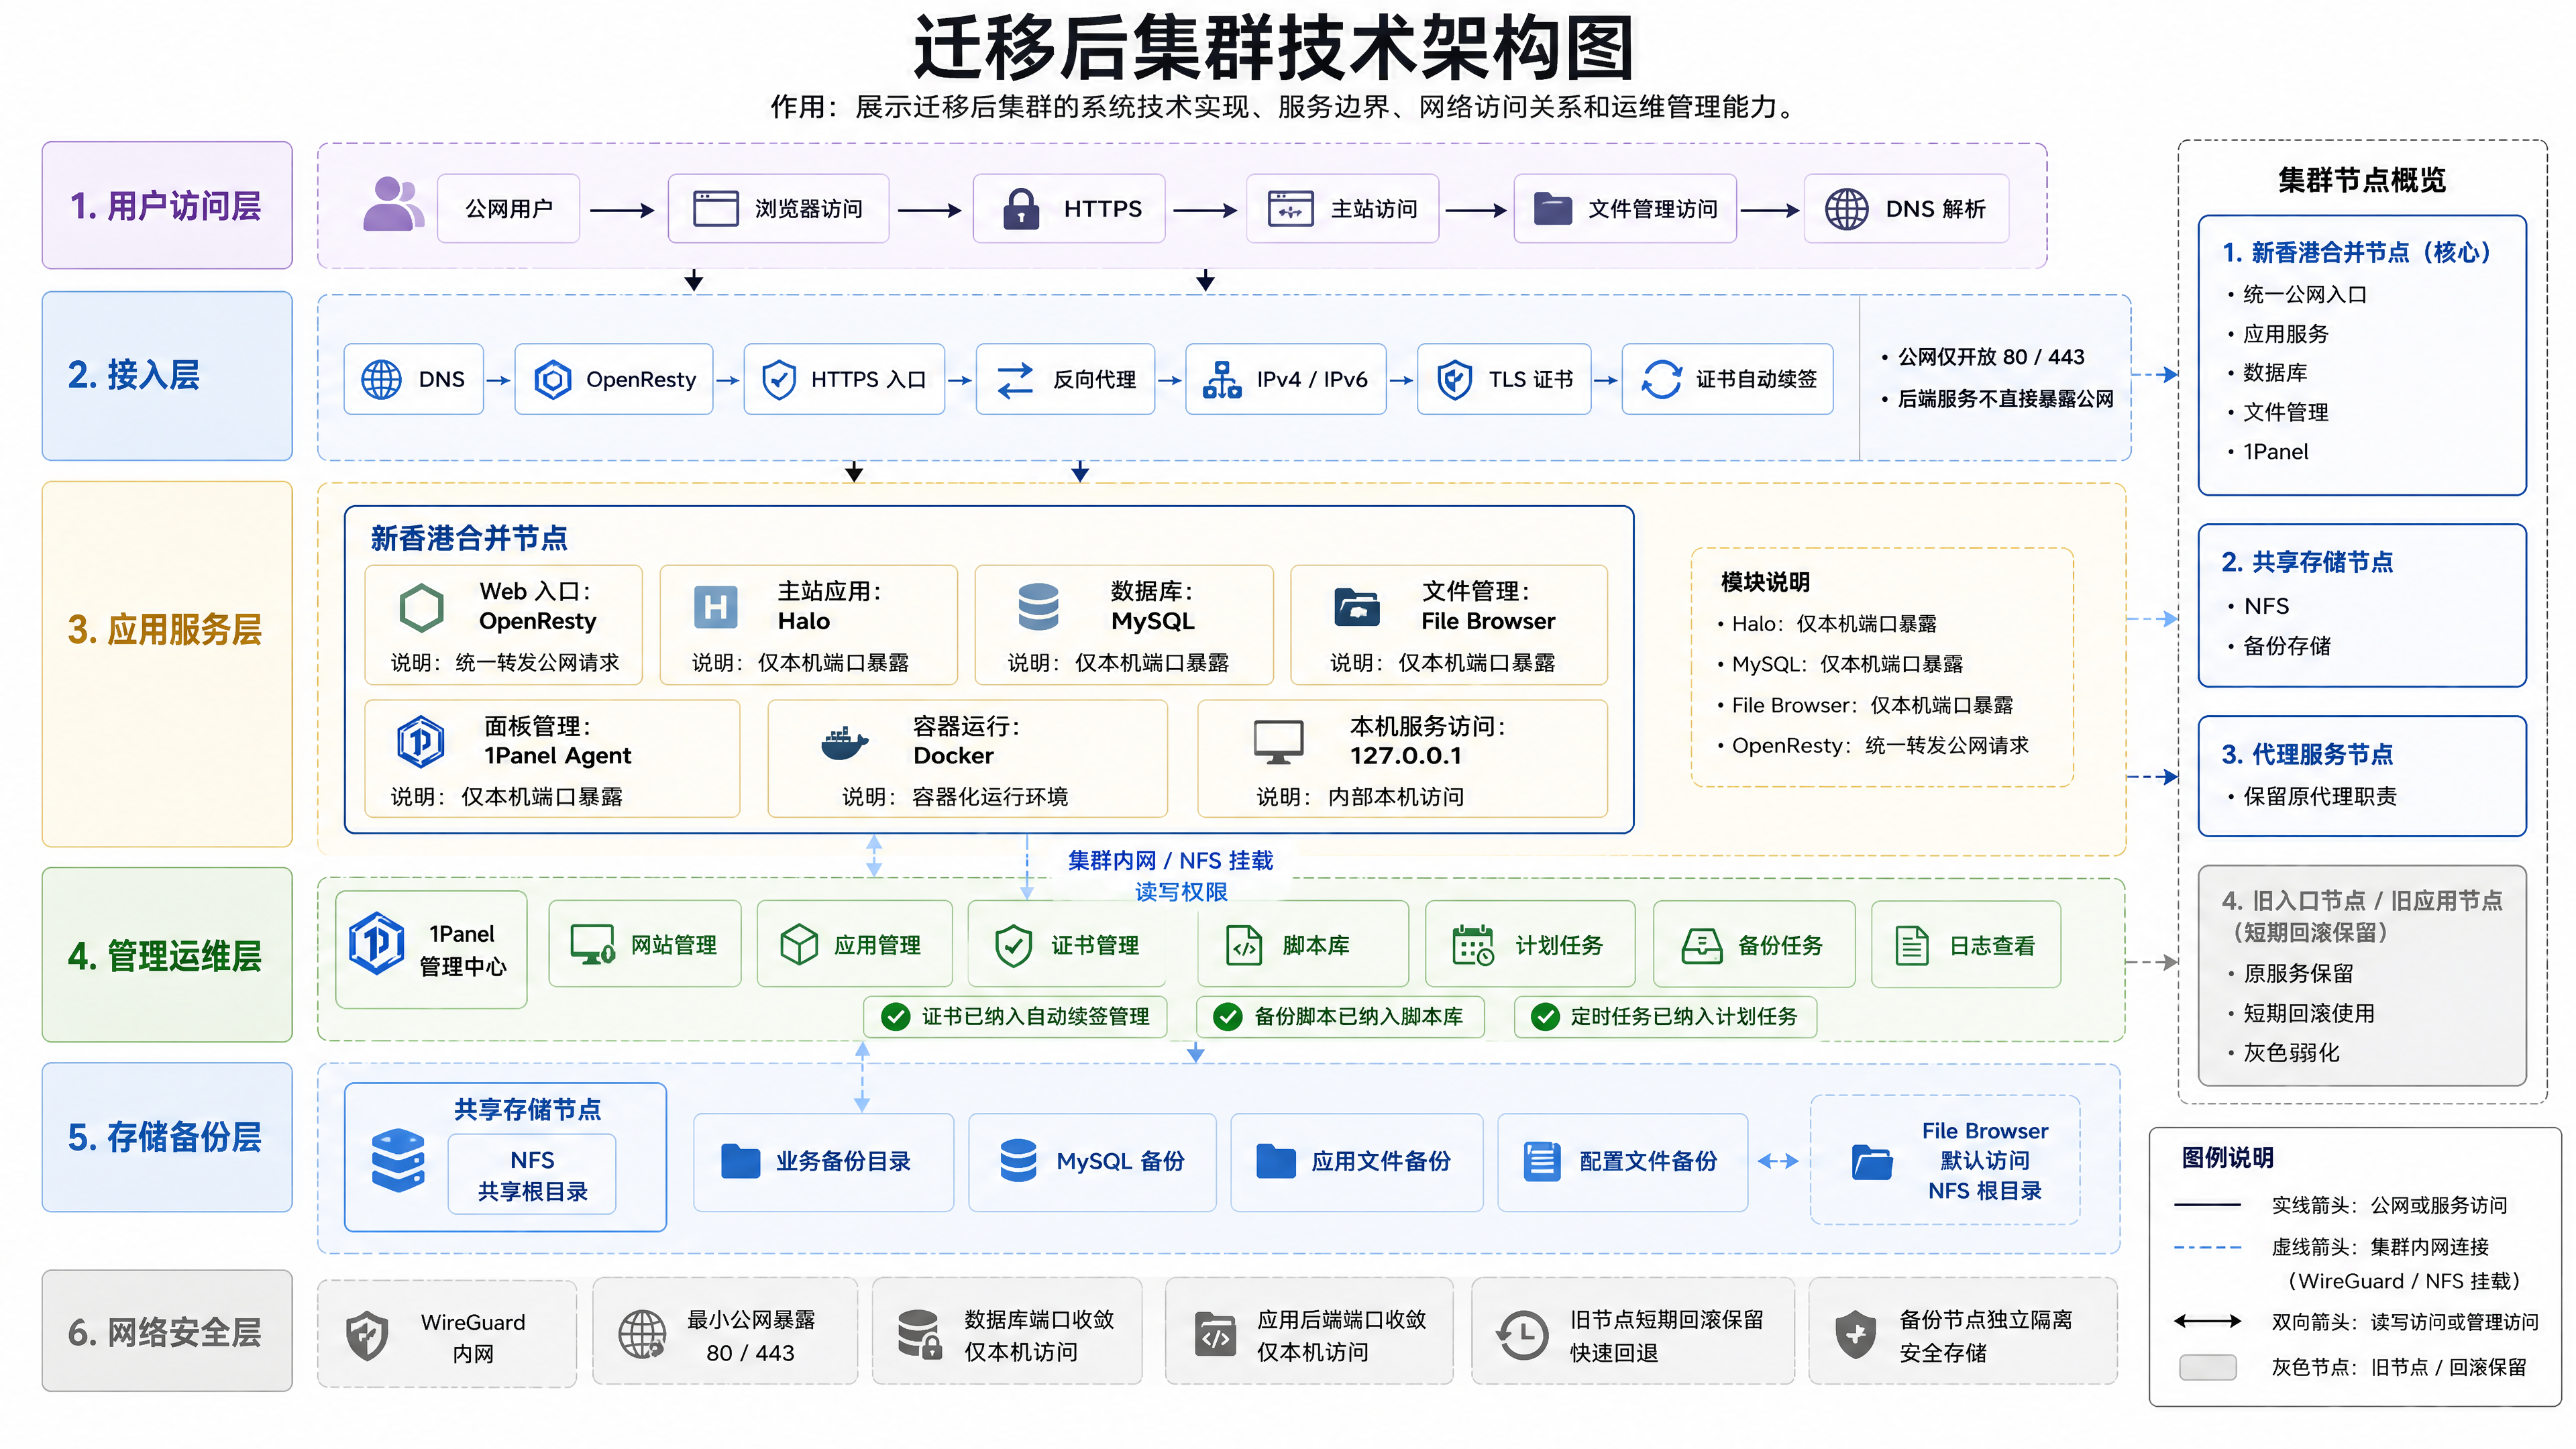Click the 共享存储节点 server stack icon
The height and width of the screenshot is (1449, 2576).
pyautogui.click(x=398, y=1161)
